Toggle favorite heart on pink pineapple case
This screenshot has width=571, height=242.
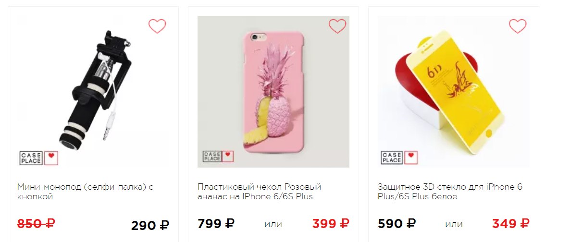point(337,26)
